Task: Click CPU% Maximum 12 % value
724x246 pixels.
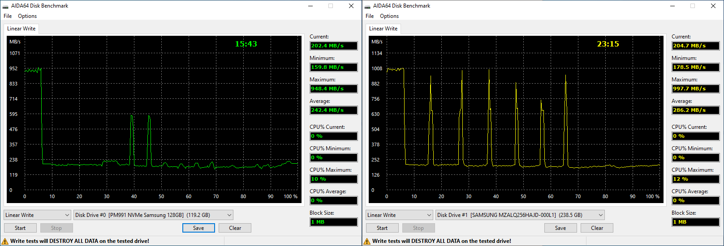Action: [x=696, y=179]
